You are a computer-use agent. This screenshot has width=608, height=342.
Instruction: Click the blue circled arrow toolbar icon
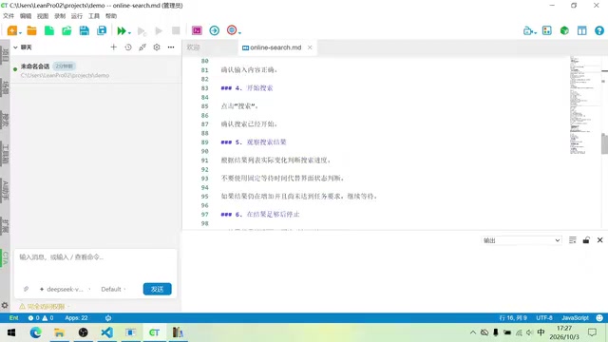(214, 30)
